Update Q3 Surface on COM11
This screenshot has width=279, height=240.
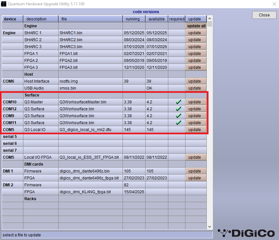196,123
